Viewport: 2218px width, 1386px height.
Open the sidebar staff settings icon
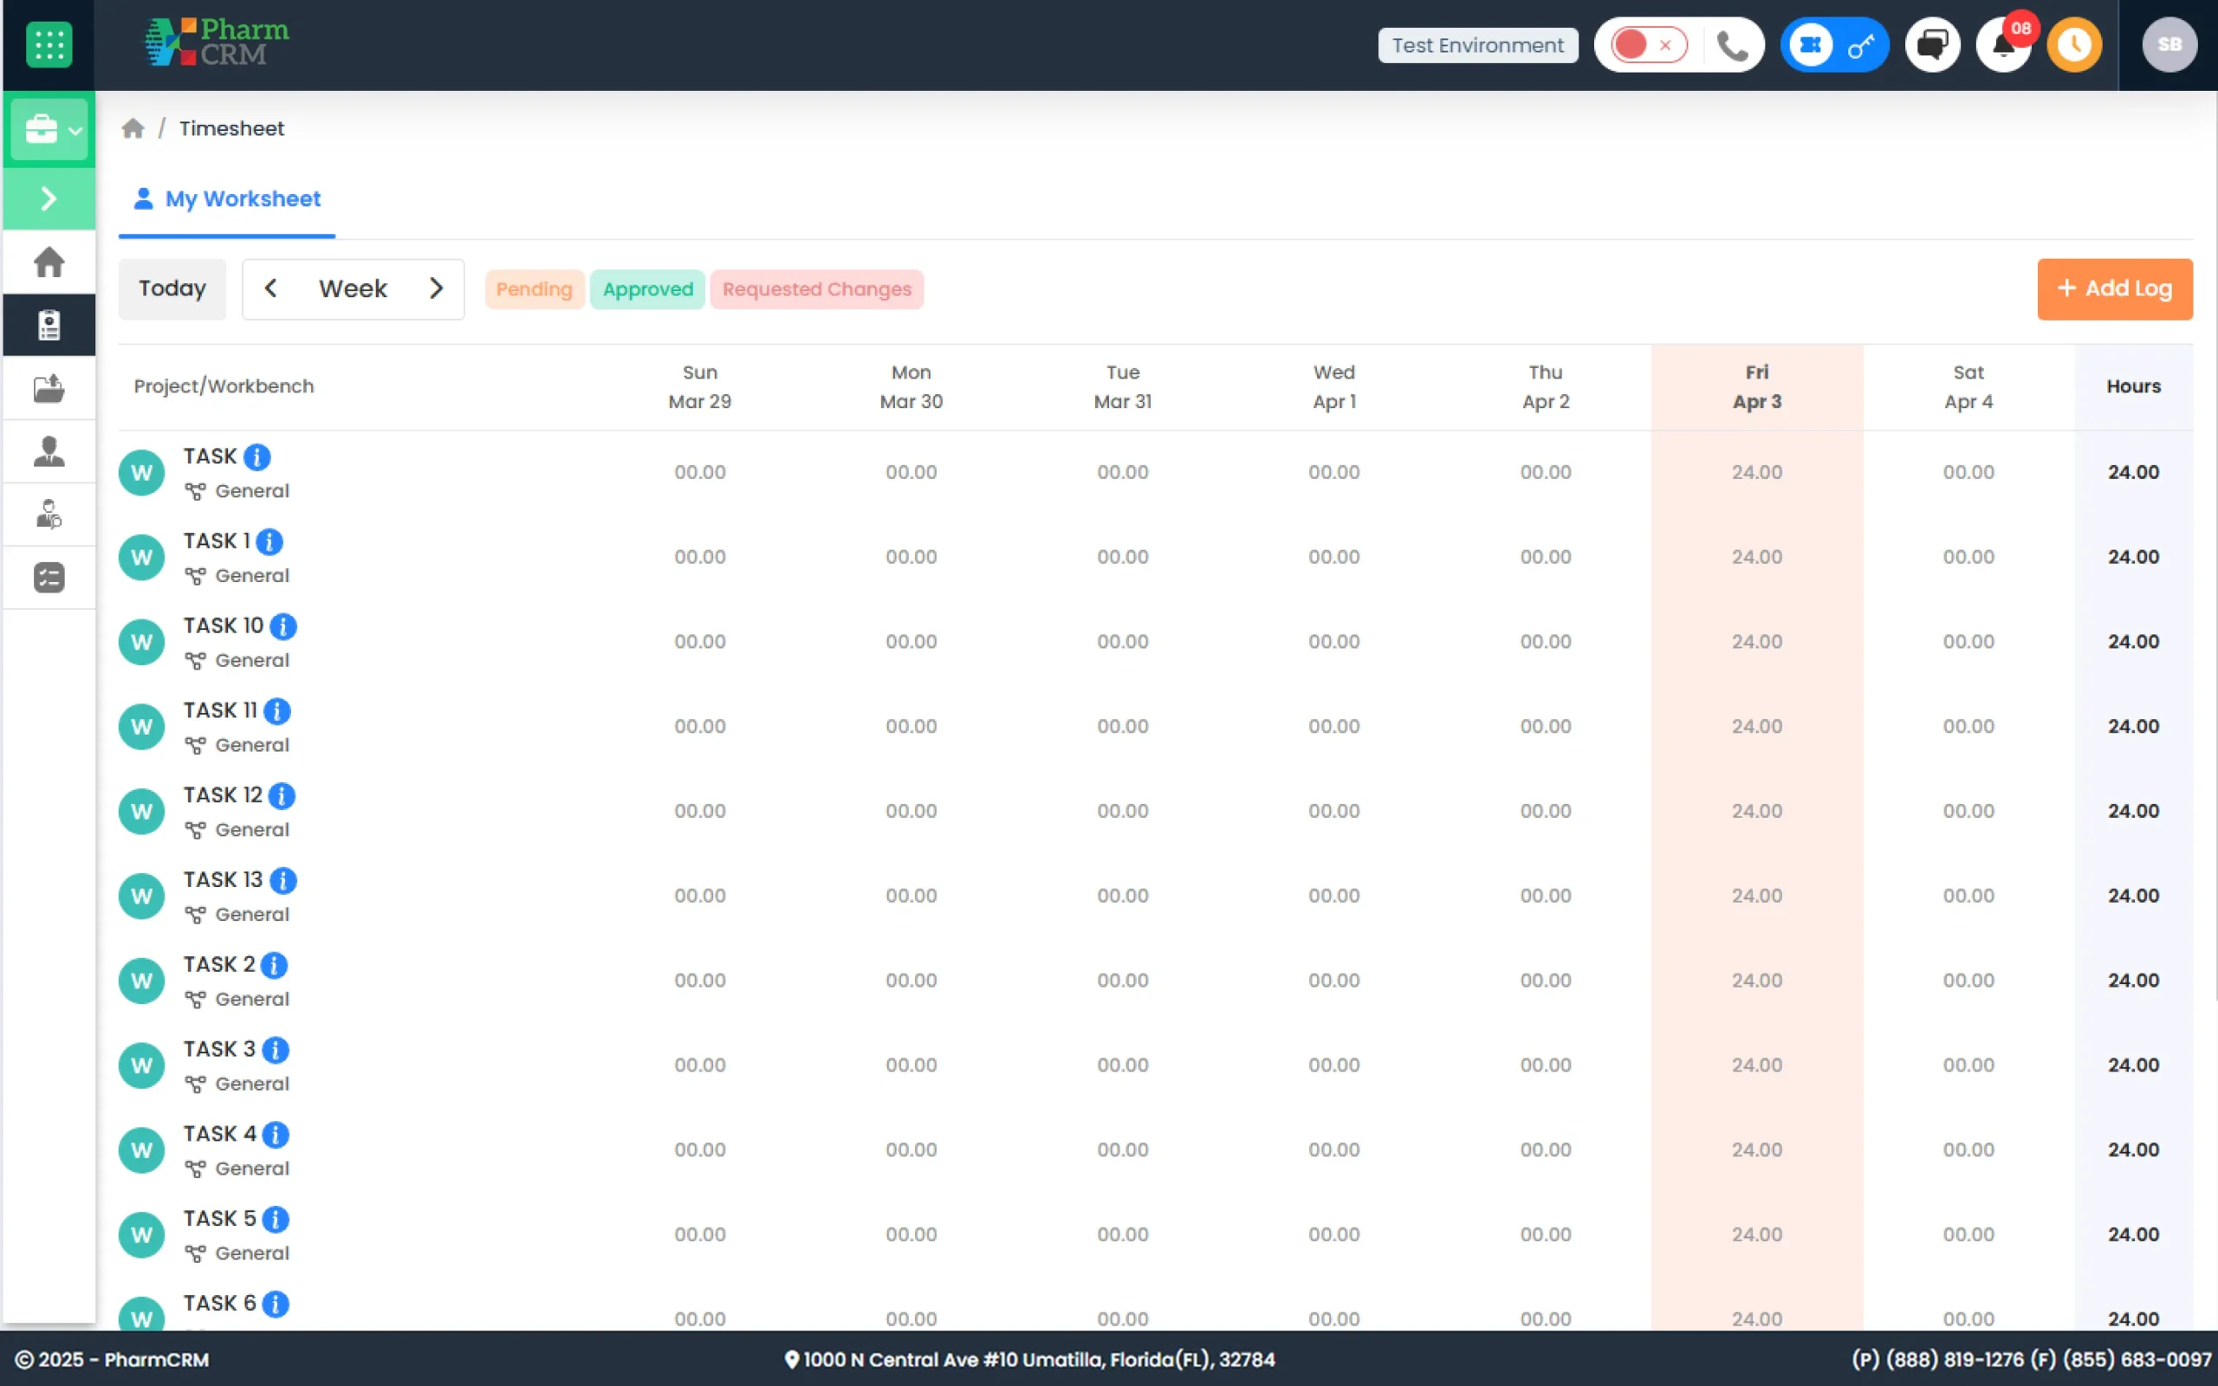[49, 515]
